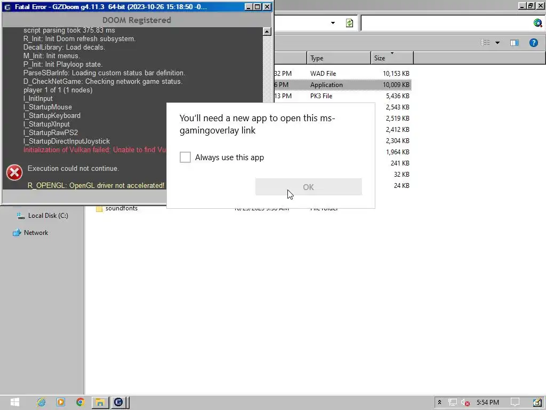Screen dimensions: 546x410
Task: Click the red fatal error icon
Action: [14, 172]
